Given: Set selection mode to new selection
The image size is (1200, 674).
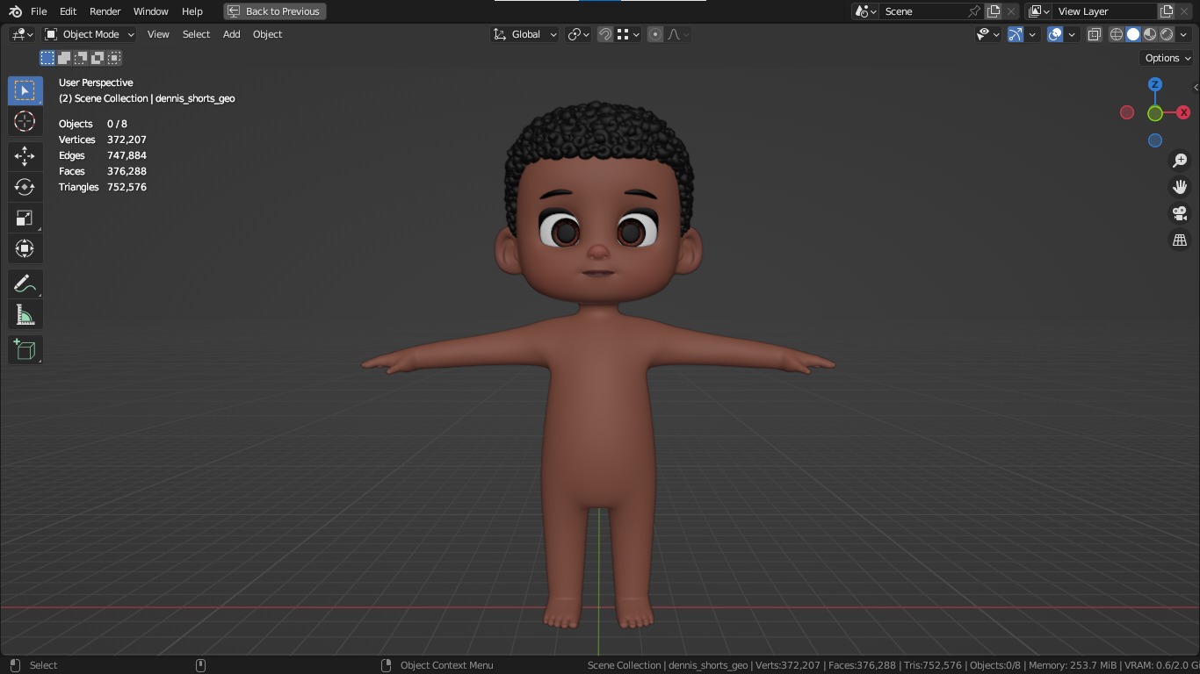Looking at the screenshot, I should coord(47,58).
